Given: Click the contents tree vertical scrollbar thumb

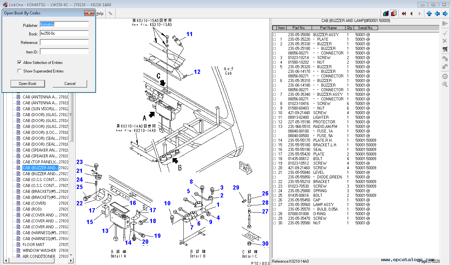Looking at the screenshot, I should pyautogui.click(x=71, y=114).
